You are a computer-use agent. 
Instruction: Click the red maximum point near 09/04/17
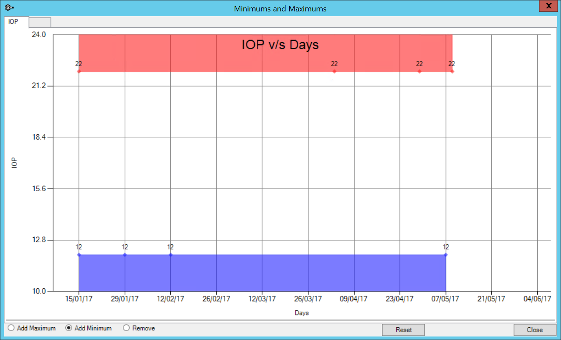pos(334,71)
